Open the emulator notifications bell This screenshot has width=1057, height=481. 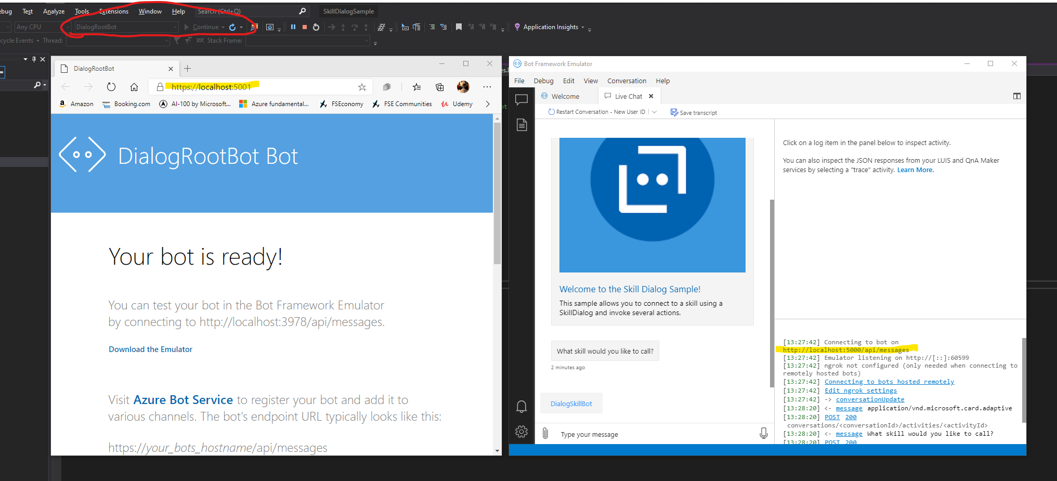pyautogui.click(x=521, y=407)
